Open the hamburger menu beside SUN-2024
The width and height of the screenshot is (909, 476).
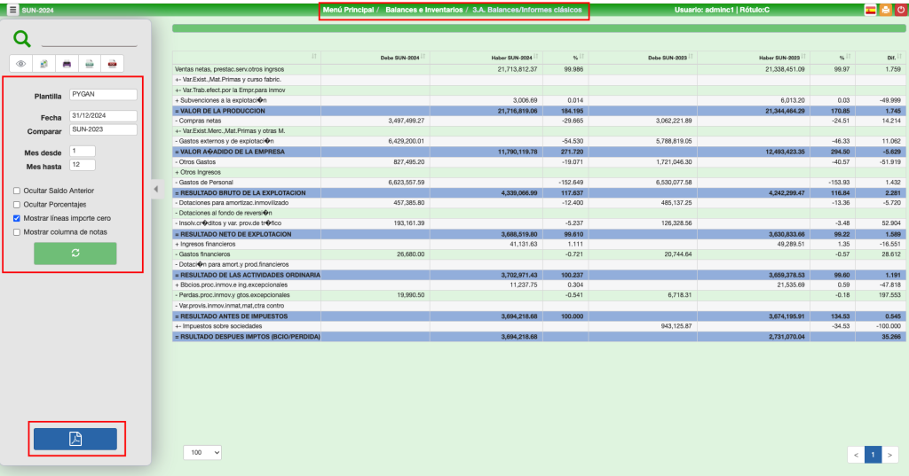point(12,10)
